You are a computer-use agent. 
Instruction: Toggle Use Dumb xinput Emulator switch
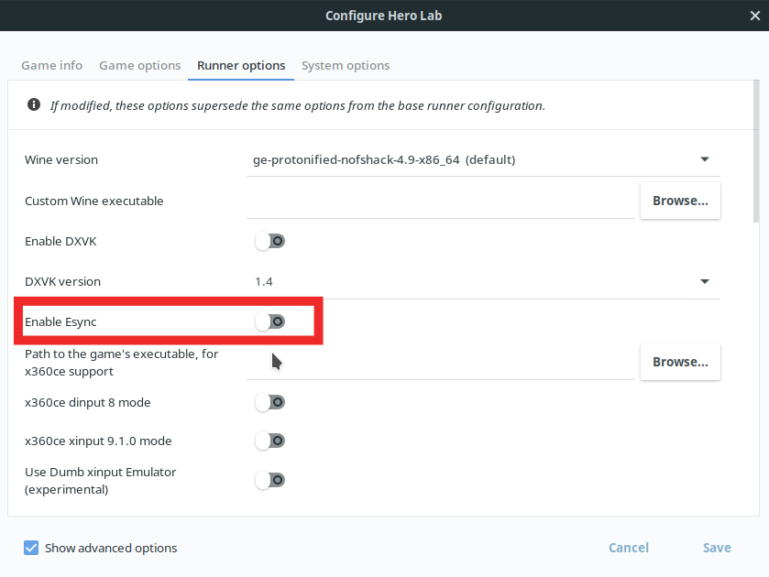[269, 480]
